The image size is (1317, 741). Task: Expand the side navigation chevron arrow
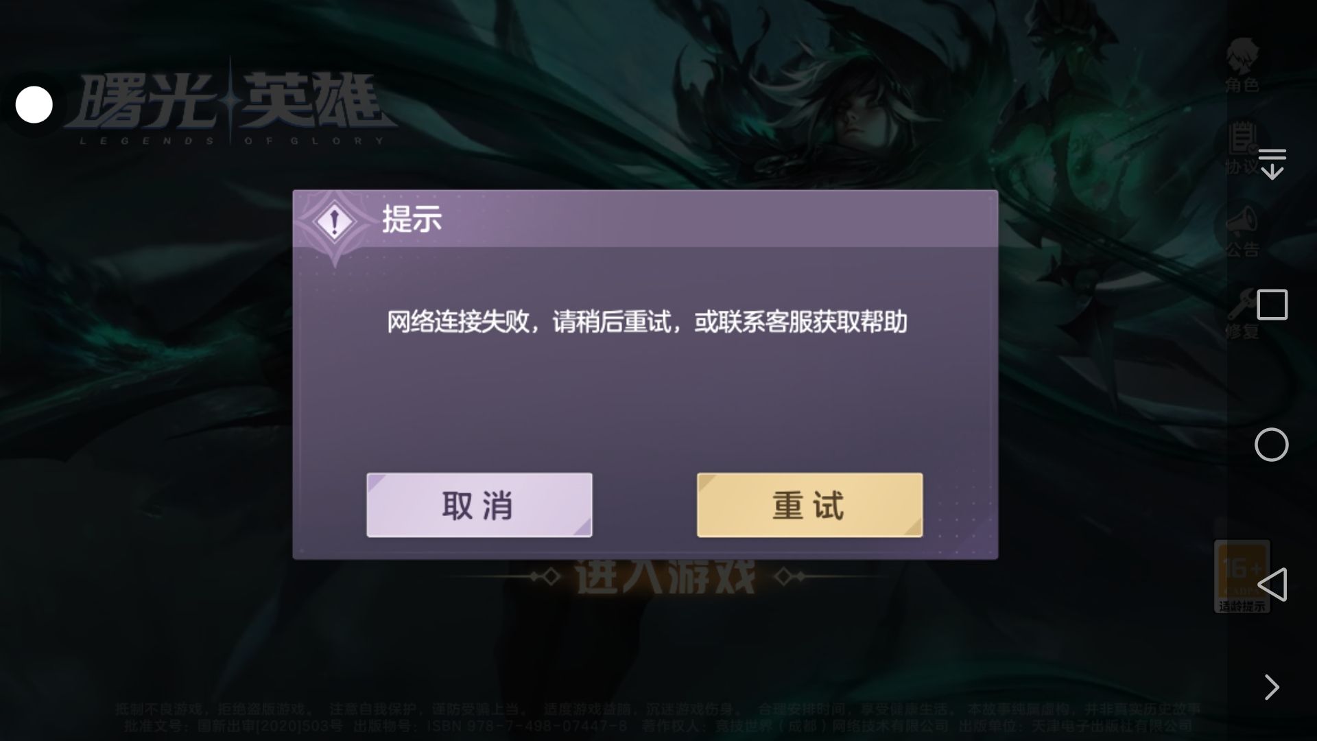click(x=1272, y=687)
